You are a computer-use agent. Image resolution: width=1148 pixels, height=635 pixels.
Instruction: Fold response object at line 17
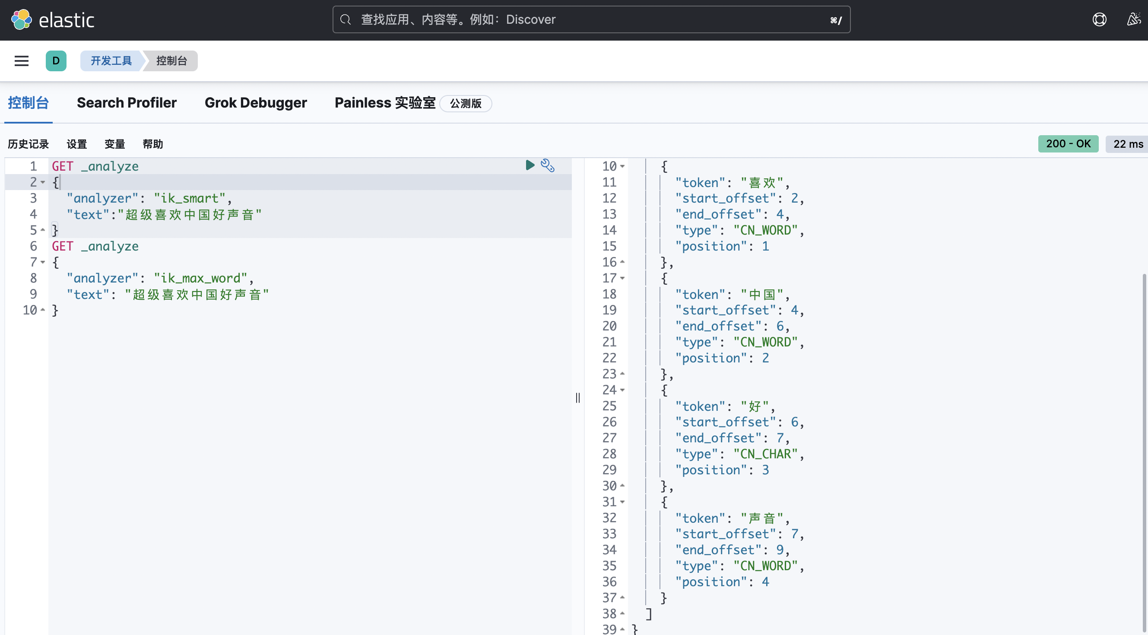pos(622,278)
